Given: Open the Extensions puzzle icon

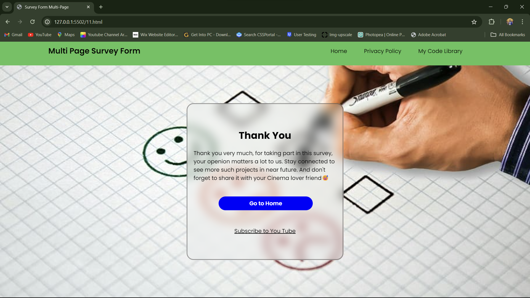Looking at the screenshot, I should point(492,22).
